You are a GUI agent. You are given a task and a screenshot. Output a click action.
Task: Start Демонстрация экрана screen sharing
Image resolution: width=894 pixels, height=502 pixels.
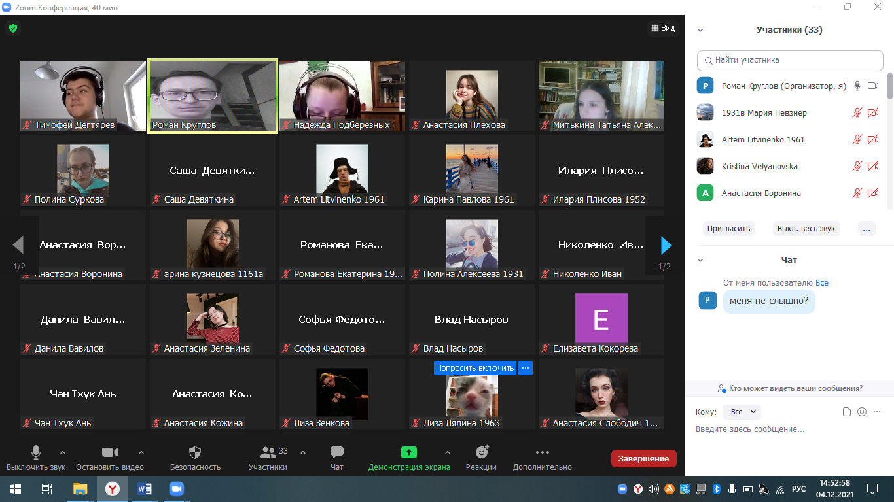pyautogui.click(x=409, y=458)
